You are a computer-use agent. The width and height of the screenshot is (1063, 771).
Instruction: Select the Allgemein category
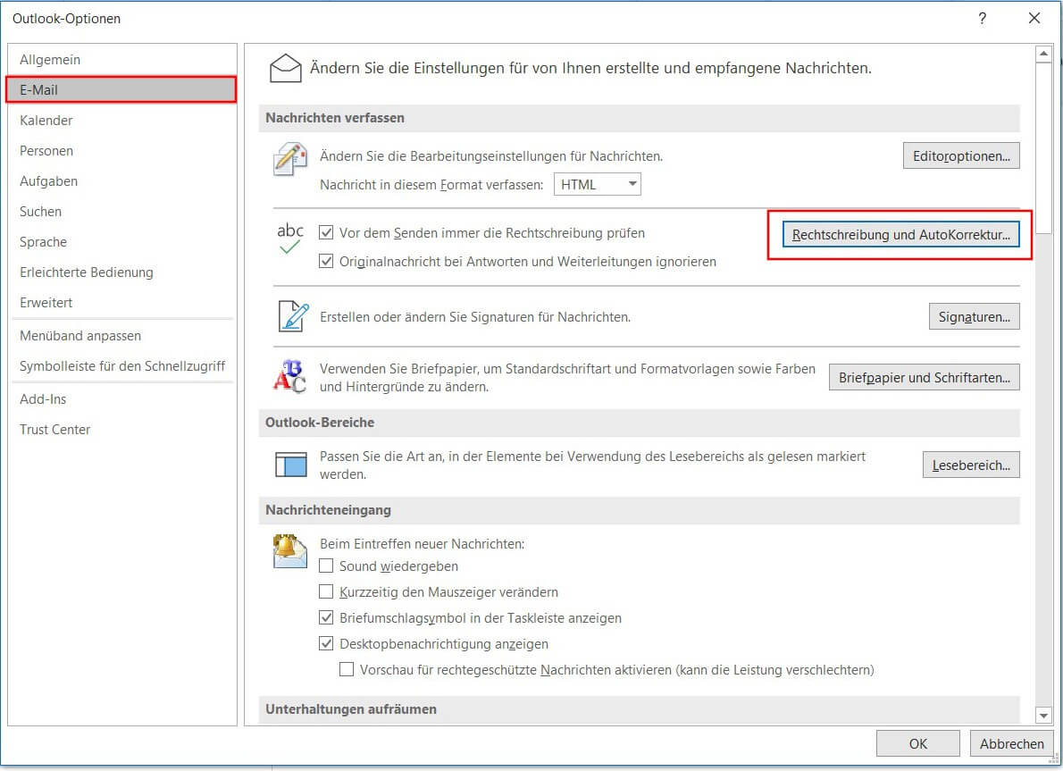[122, 60]
